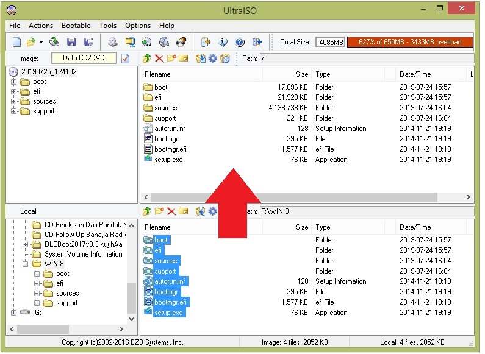Click the Burn CD/DVD Image flaming disc icon

(x=181, y=42)
